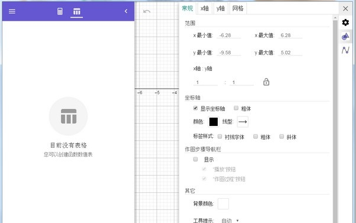Enable the 衬线字体 label style checkbox
Screen dimensions: 356x223
point(220,136)
